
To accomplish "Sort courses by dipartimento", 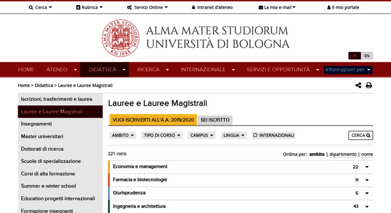I will tap(343, 154).
